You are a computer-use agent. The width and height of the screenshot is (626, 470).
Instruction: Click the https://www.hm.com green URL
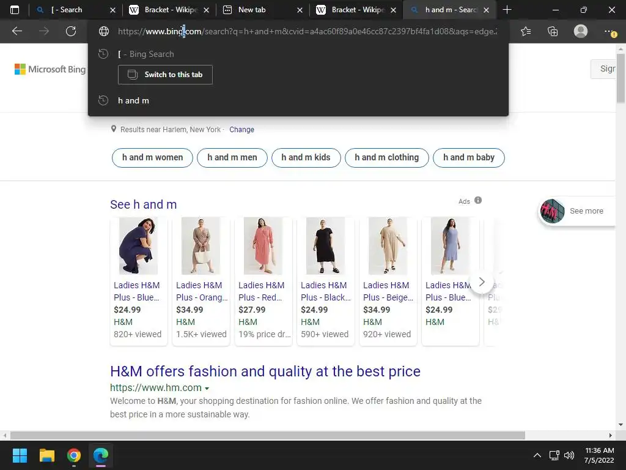[156, 387]
